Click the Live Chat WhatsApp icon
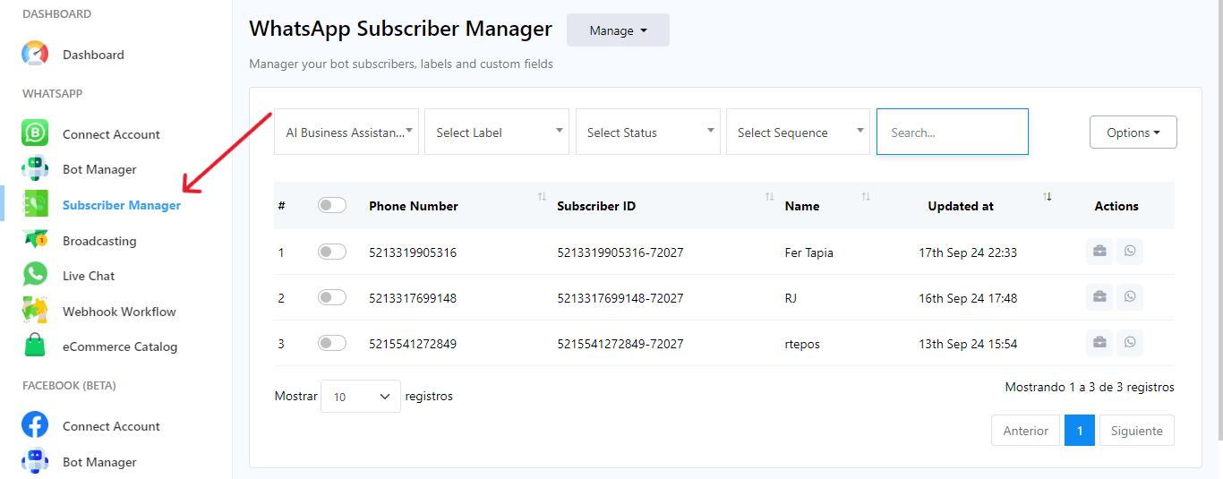This screenshot has height=479, width=1223. pyautogui.click(x=35, y=276)
